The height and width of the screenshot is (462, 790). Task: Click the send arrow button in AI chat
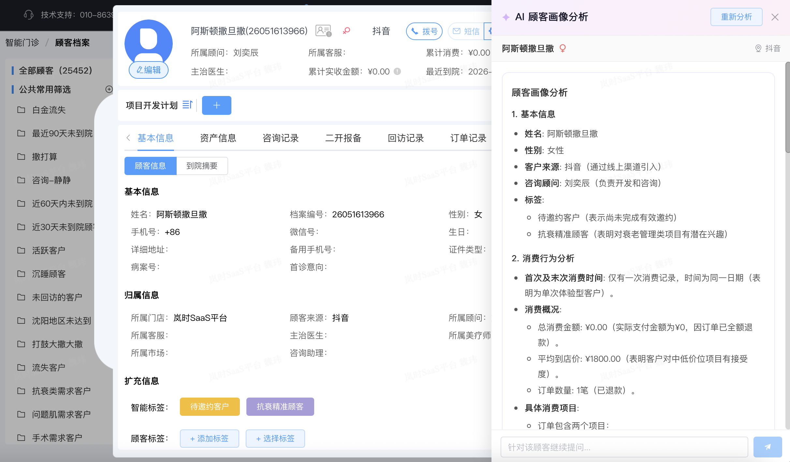[768, 447]
